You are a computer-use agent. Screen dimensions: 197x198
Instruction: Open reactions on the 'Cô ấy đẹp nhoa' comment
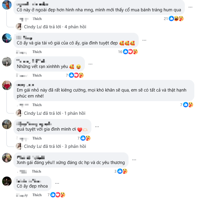56,195
